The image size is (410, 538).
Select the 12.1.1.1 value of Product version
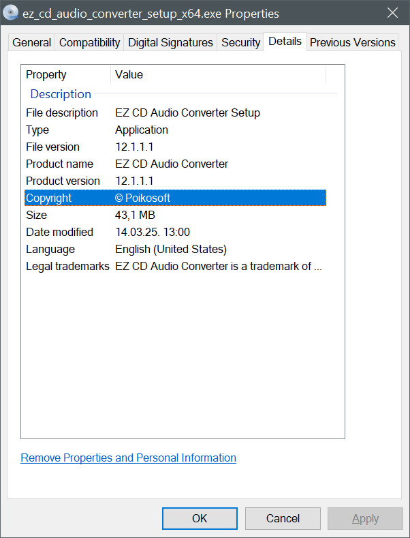[134, 181]
